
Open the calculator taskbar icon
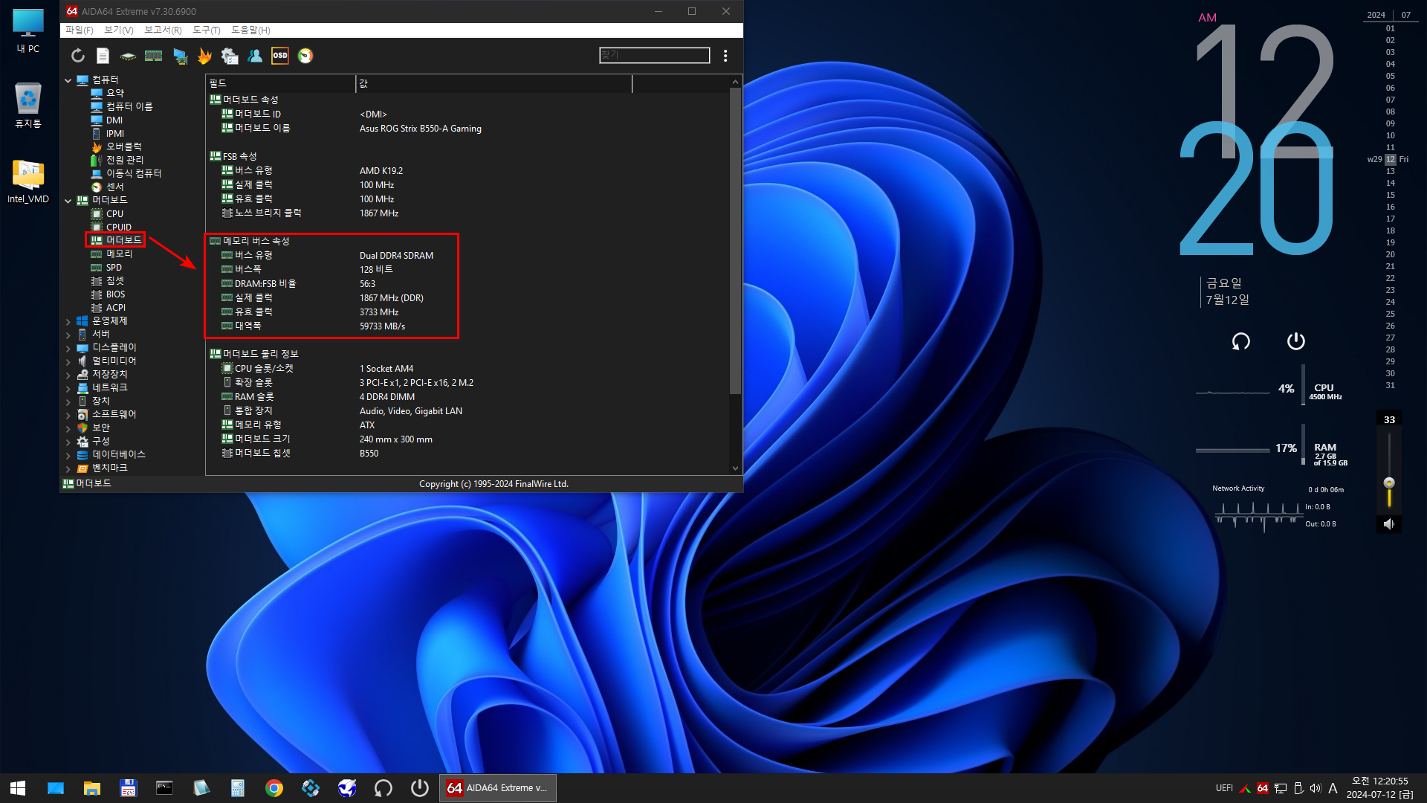pyautogui.click(x=238, y=788)
